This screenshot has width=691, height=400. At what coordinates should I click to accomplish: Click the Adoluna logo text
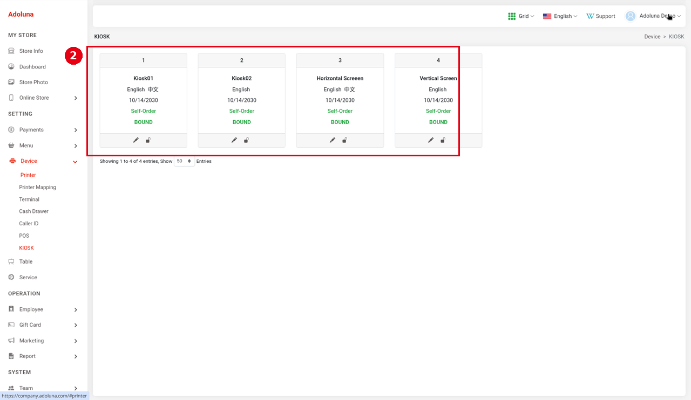click(21, 15)
